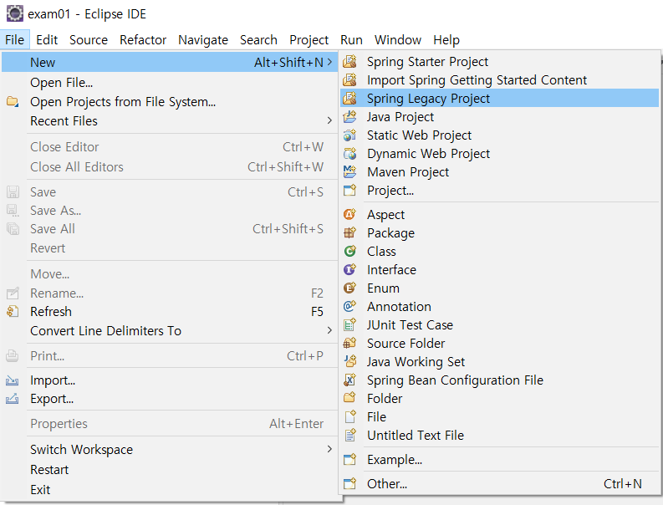Screen dimensions: 663x505
Task: Select Spring Bean Configuration File entry
Action: pyautogui.click(x=499, y=380)
